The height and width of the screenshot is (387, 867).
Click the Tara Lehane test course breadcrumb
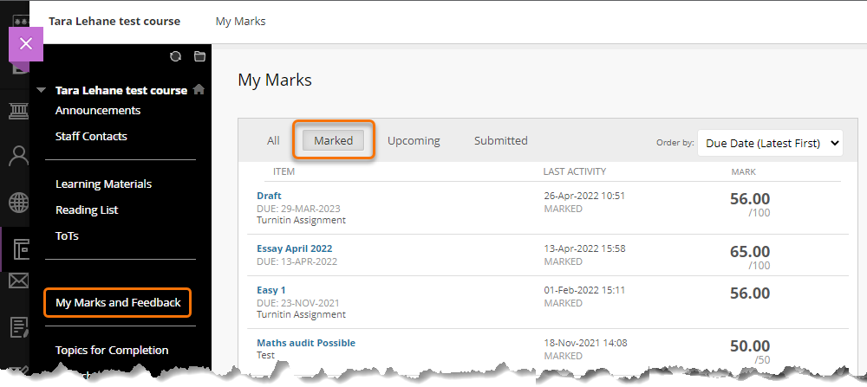coord(114,22)
